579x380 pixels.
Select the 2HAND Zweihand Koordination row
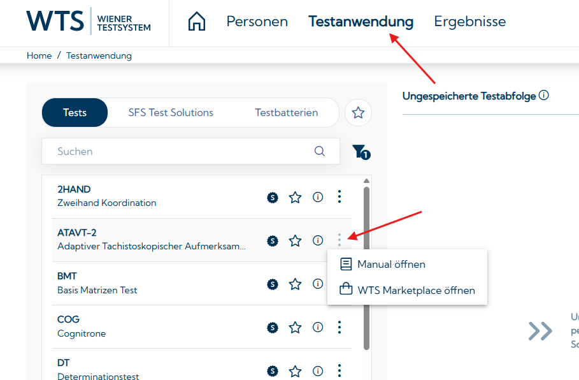202,196
